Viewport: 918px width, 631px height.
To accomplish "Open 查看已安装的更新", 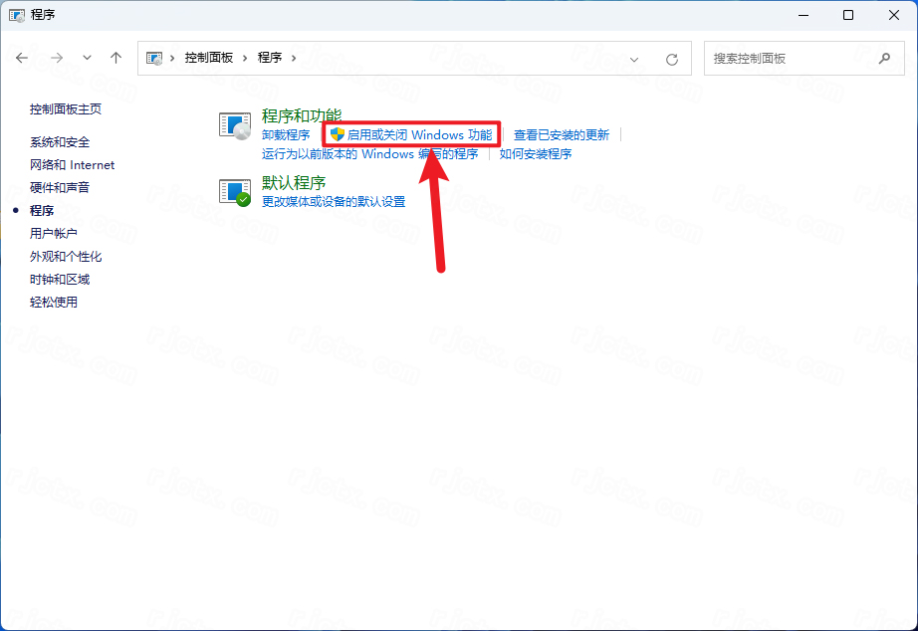I will [x=563, y=133].
